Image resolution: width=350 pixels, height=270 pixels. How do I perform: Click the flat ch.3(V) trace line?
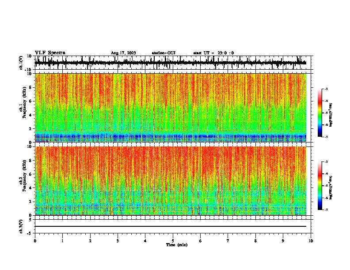(171, 226)
